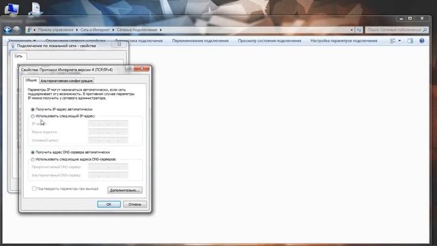Screen dimensions: 437x246
Task: Click the Explorer forward arrow button
Action: 16,30
